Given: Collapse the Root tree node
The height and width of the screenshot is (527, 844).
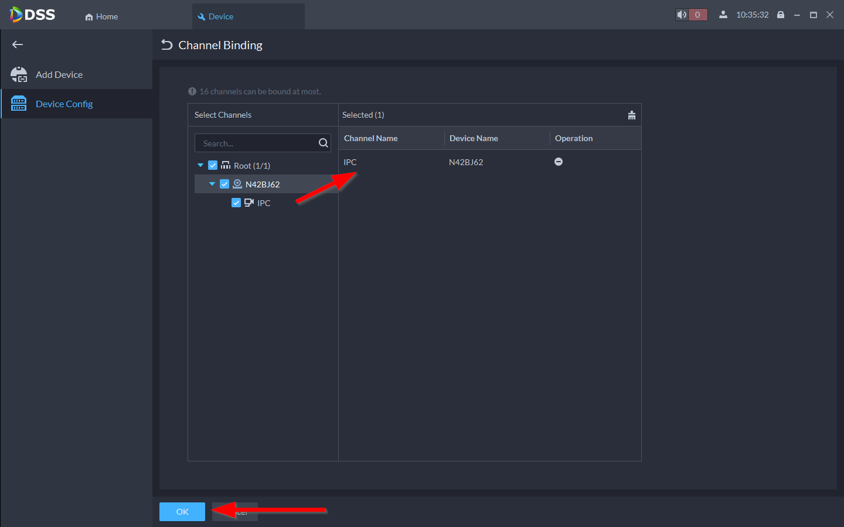Looking at the screenshot, I should (200, 165).
